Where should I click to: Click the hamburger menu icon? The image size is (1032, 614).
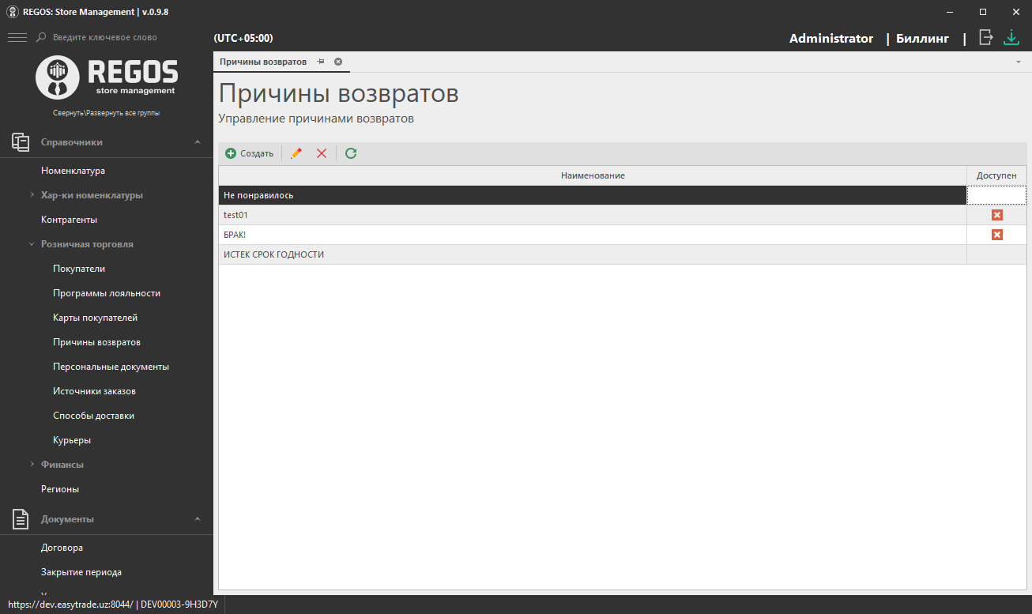[17, 37]
